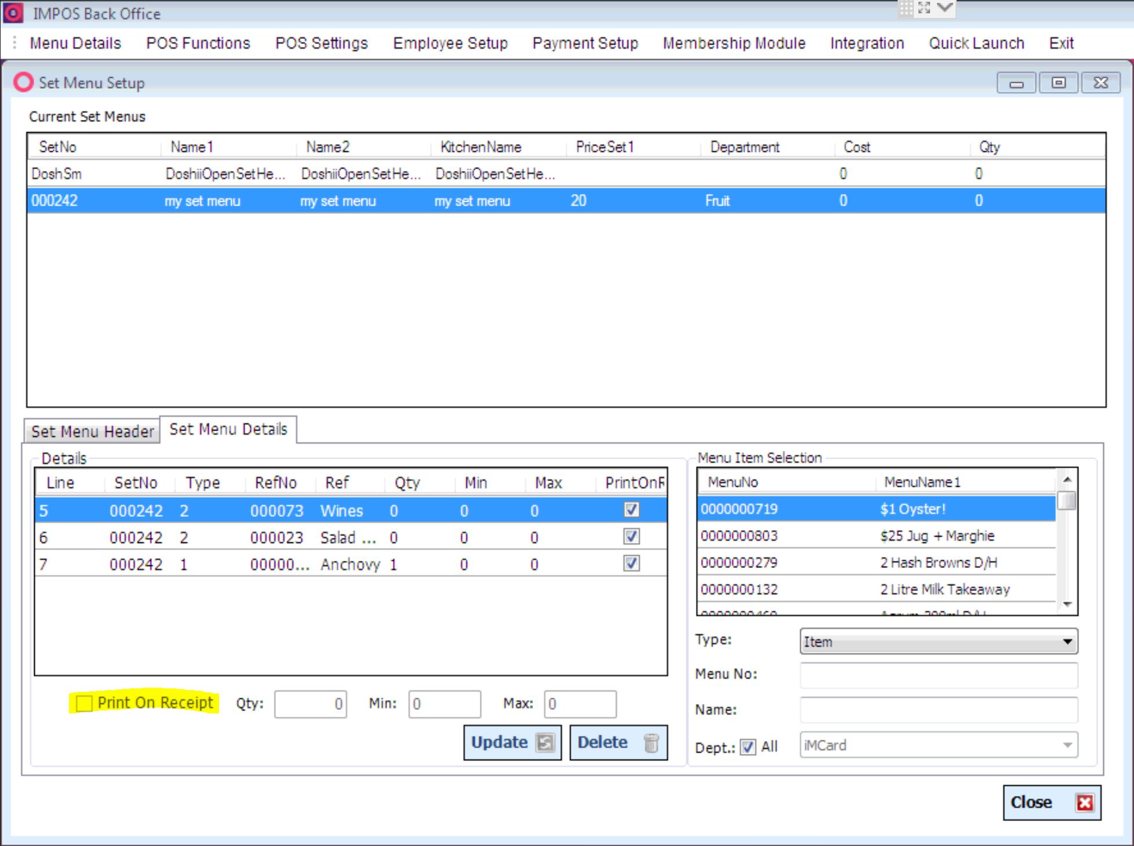Click the Delete button

pyautogui.click(x=618, y=742)
